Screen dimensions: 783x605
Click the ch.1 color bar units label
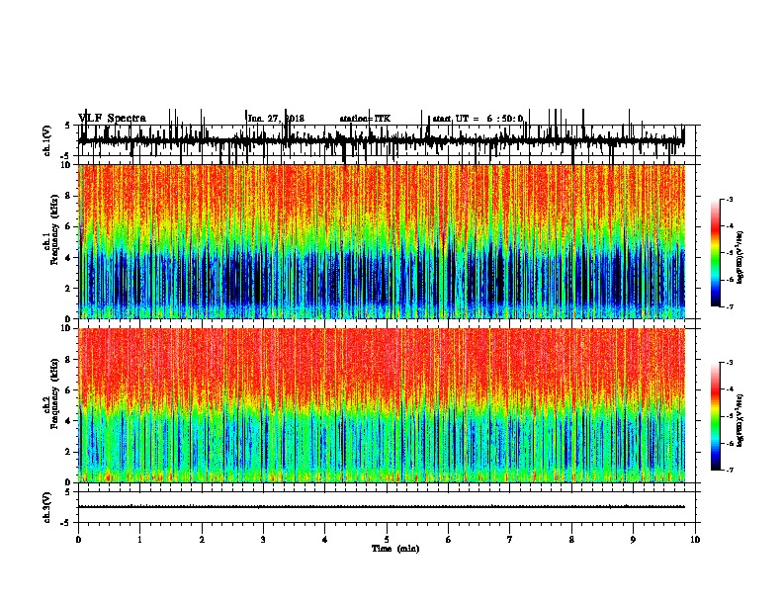pos(740,258)
